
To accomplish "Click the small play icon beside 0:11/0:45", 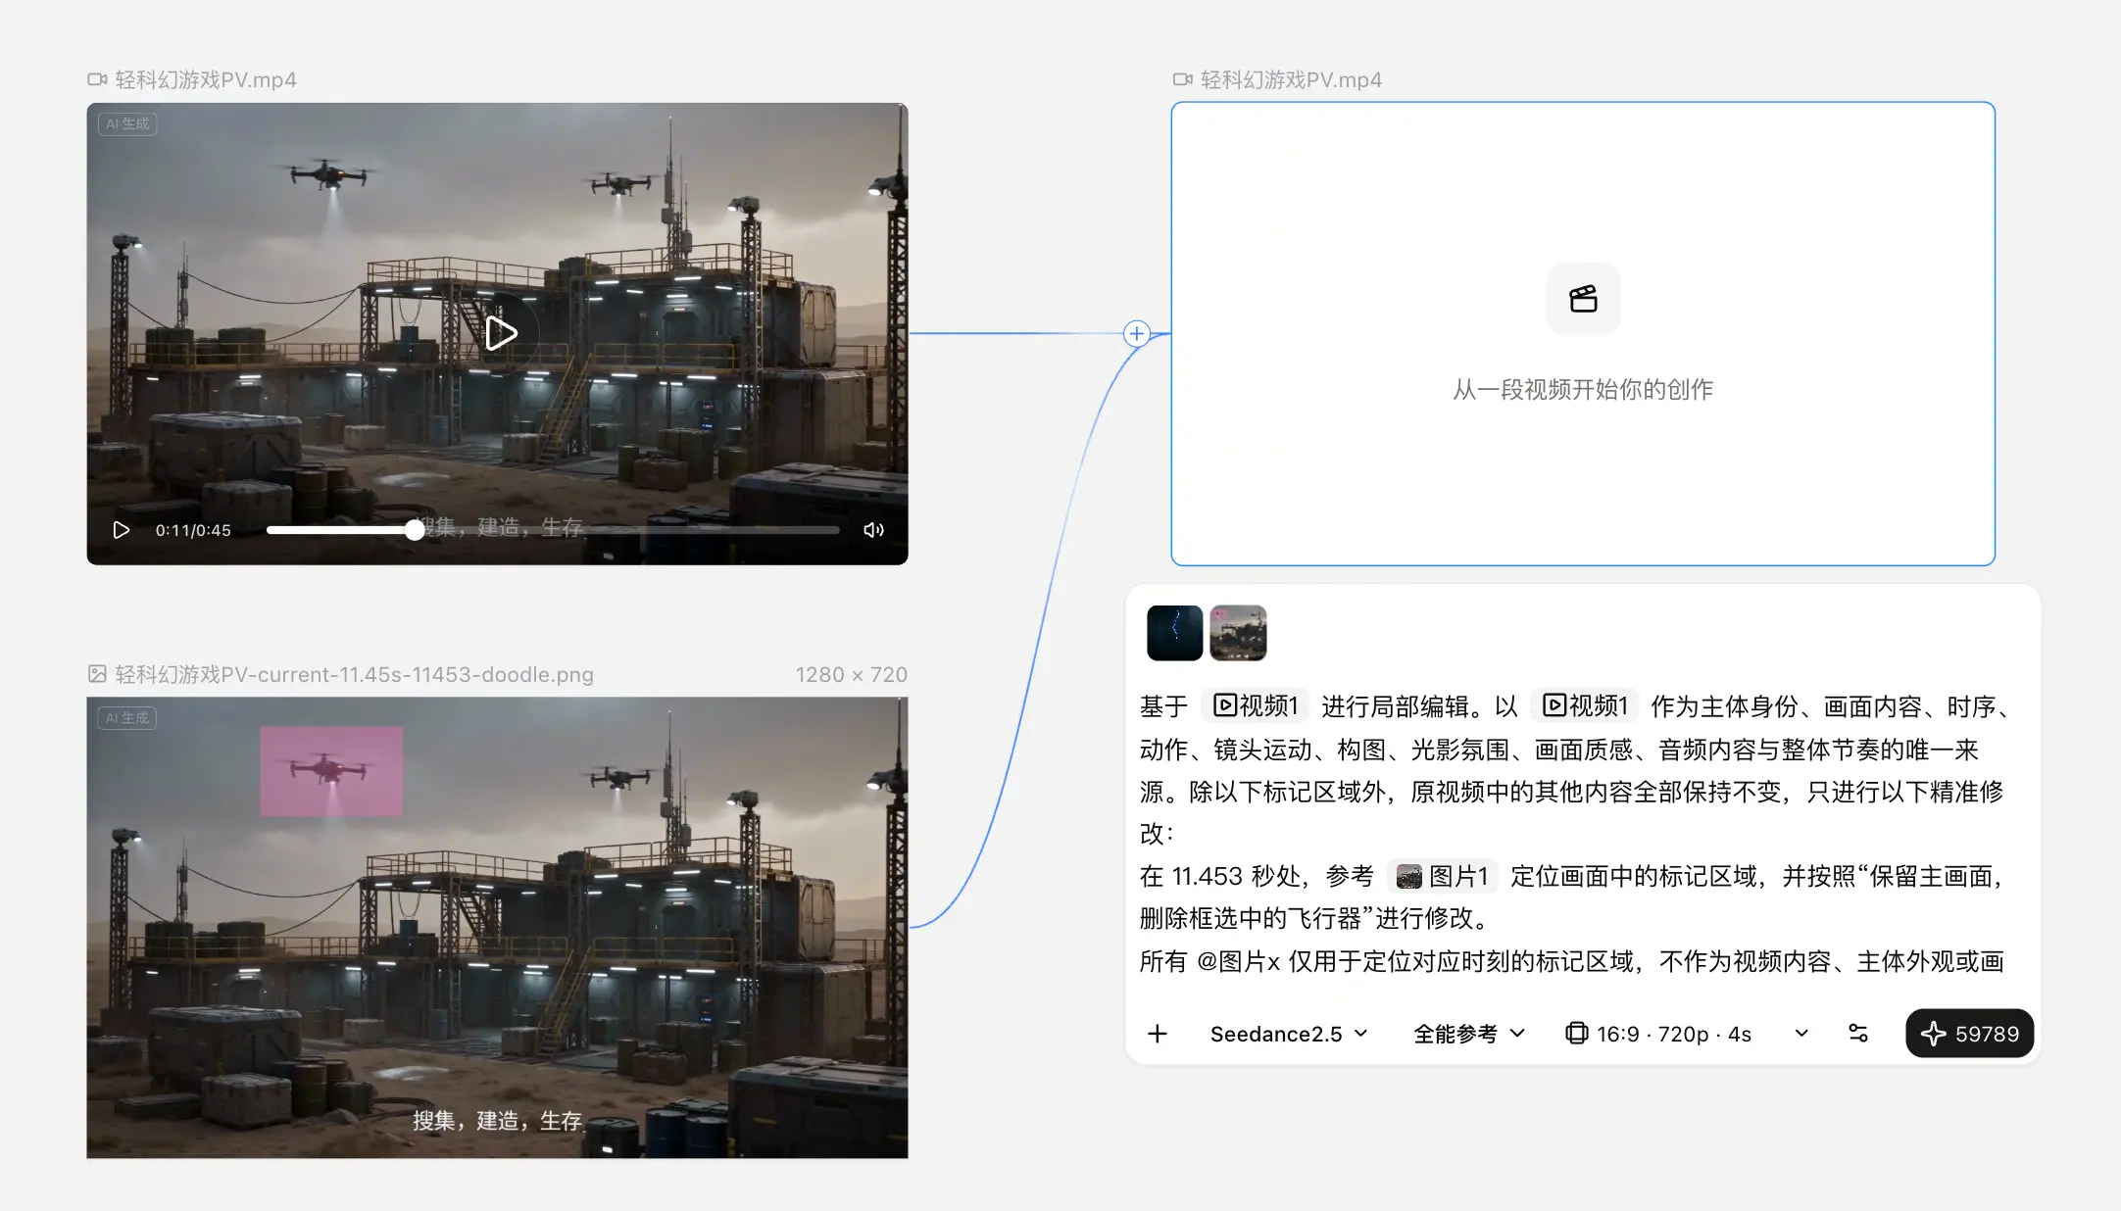I will click(x=122, y=530).
